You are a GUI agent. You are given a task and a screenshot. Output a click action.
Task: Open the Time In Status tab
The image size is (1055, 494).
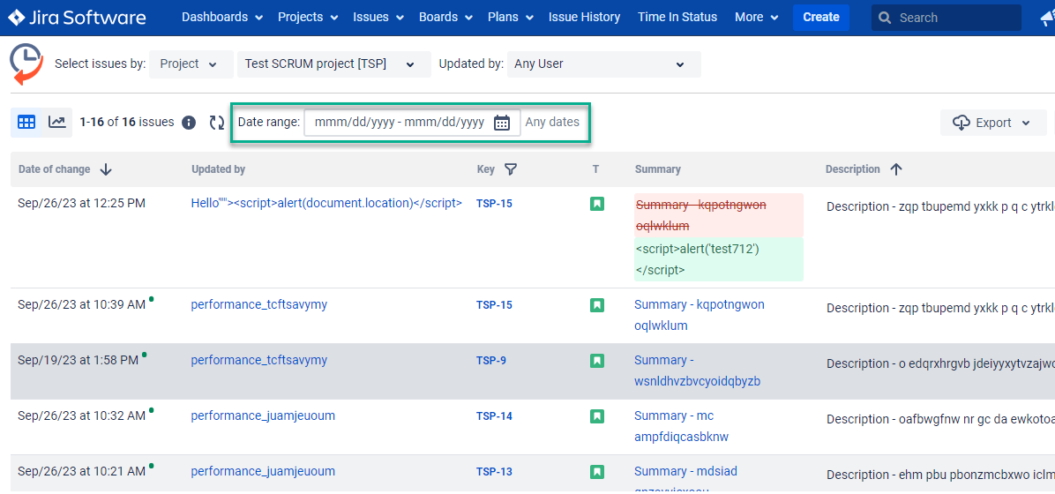[677, 18]
